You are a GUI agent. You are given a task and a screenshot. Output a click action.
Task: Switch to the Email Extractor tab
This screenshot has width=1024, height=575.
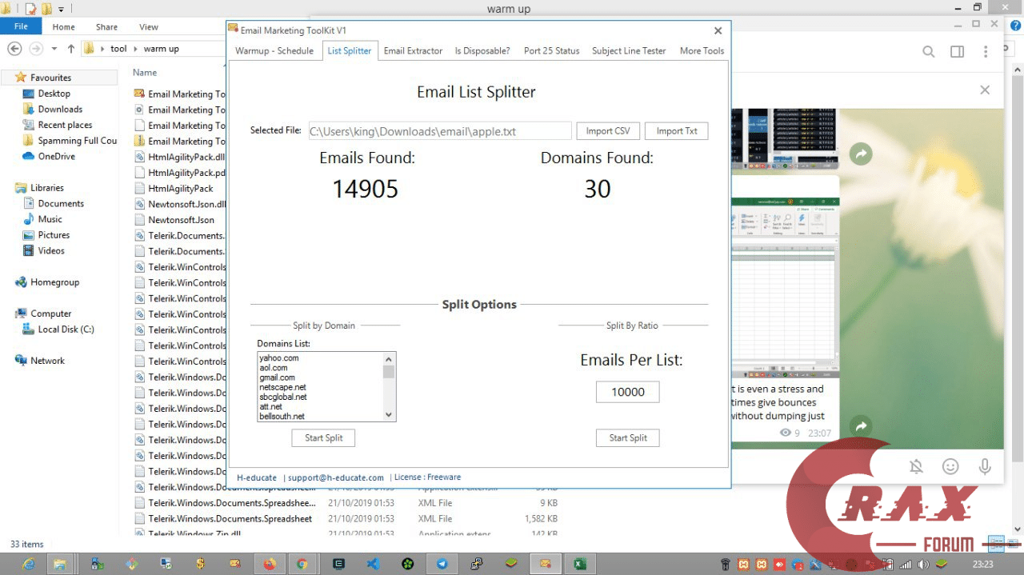click(x=413, y=50)
